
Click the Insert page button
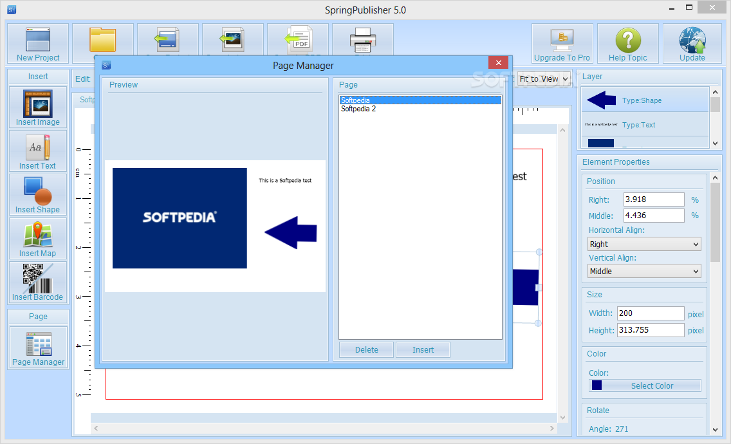click(x=423, y=350)
